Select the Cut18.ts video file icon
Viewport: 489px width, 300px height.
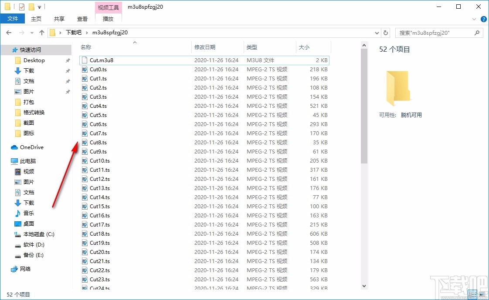tap(85, 234)
